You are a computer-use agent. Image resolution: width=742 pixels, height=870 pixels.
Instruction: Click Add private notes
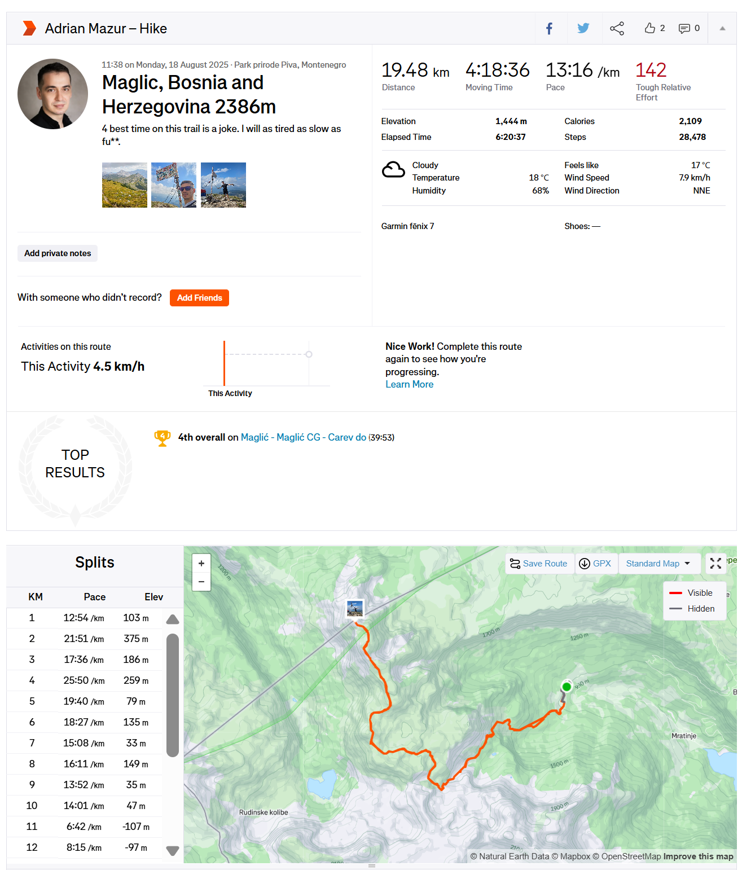coord(57,253)
